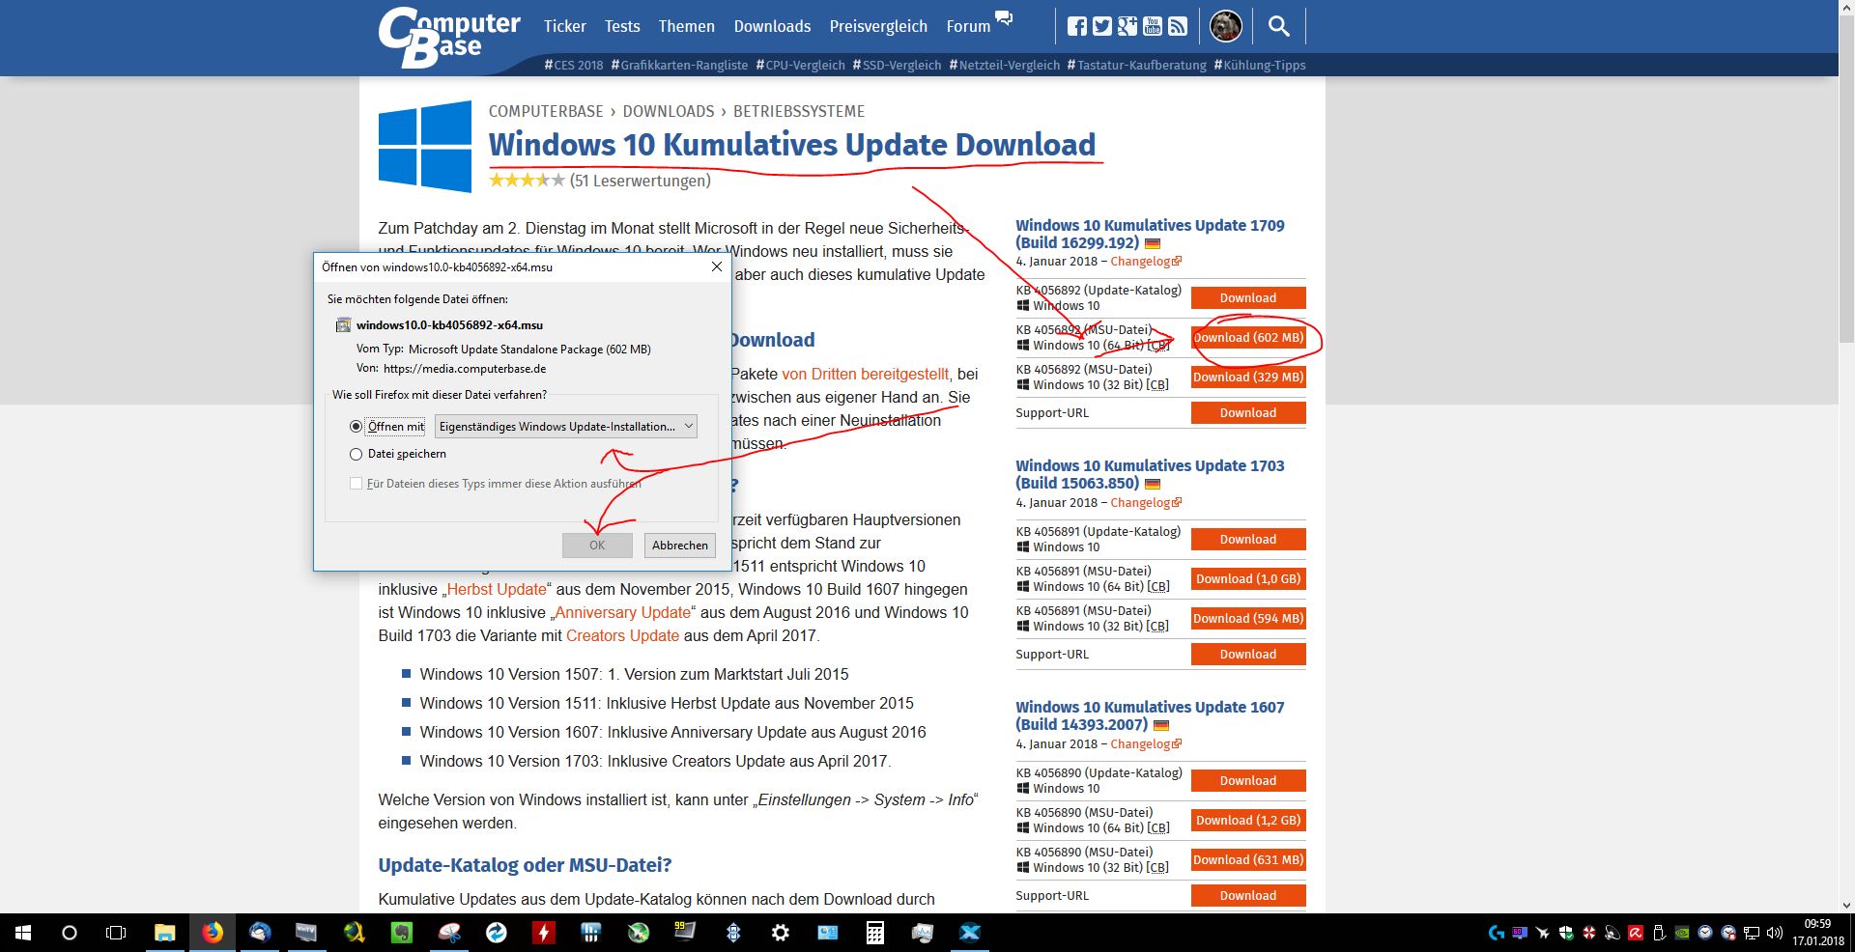Open the Calculator from the taskbar
The height and width of the screenshot is (952, 1855).
coord(874,933)
